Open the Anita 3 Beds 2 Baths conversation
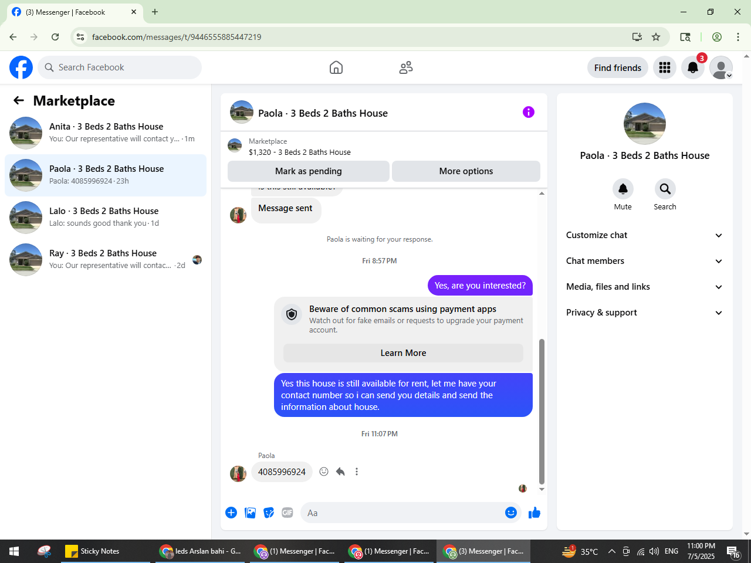This screenshot has height=563, width=751. 106,133
